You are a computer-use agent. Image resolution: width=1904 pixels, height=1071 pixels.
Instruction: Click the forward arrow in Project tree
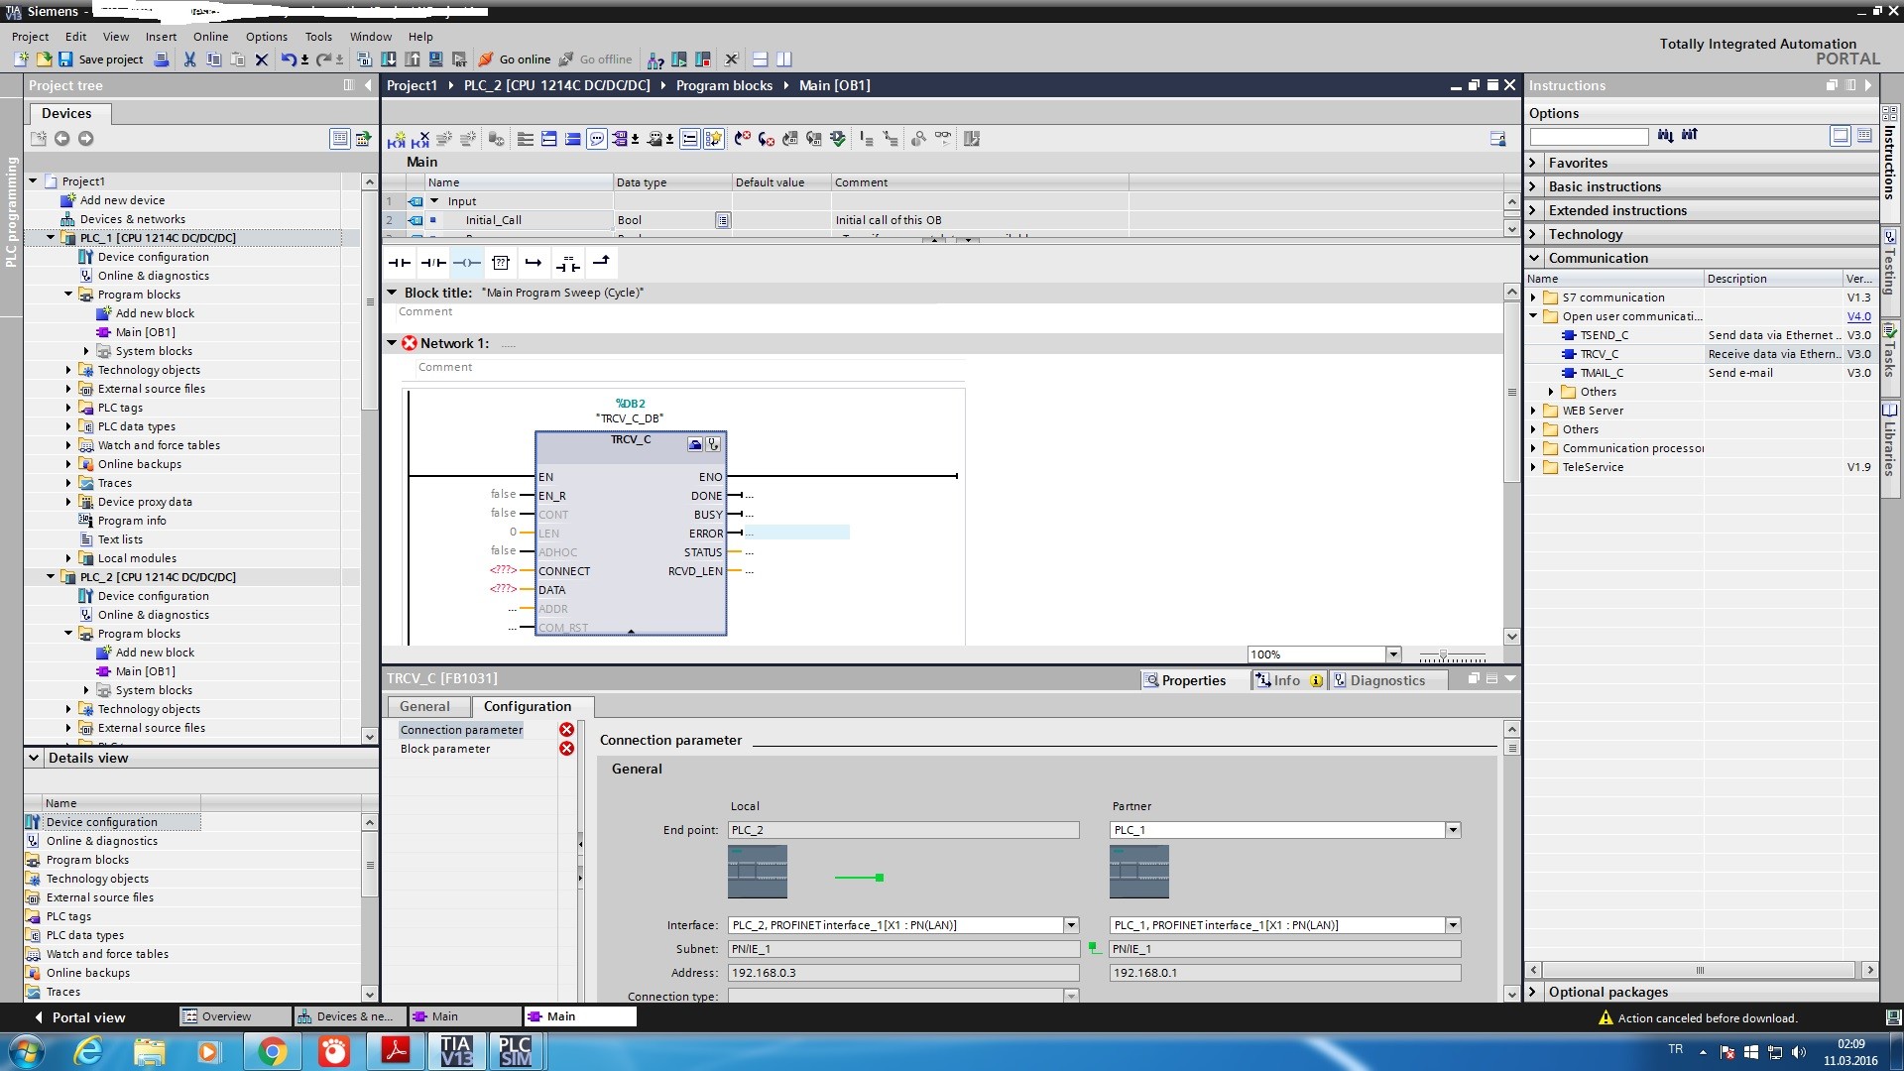click(85, 139)
